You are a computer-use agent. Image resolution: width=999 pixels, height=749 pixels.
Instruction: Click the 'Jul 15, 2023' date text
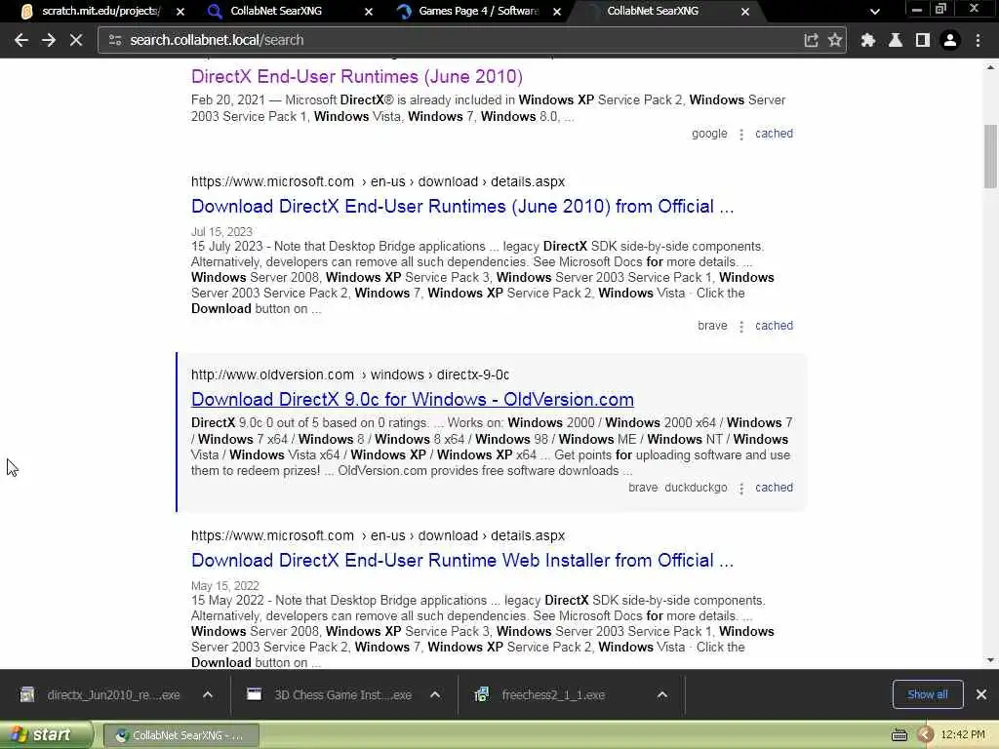(221, 232)
